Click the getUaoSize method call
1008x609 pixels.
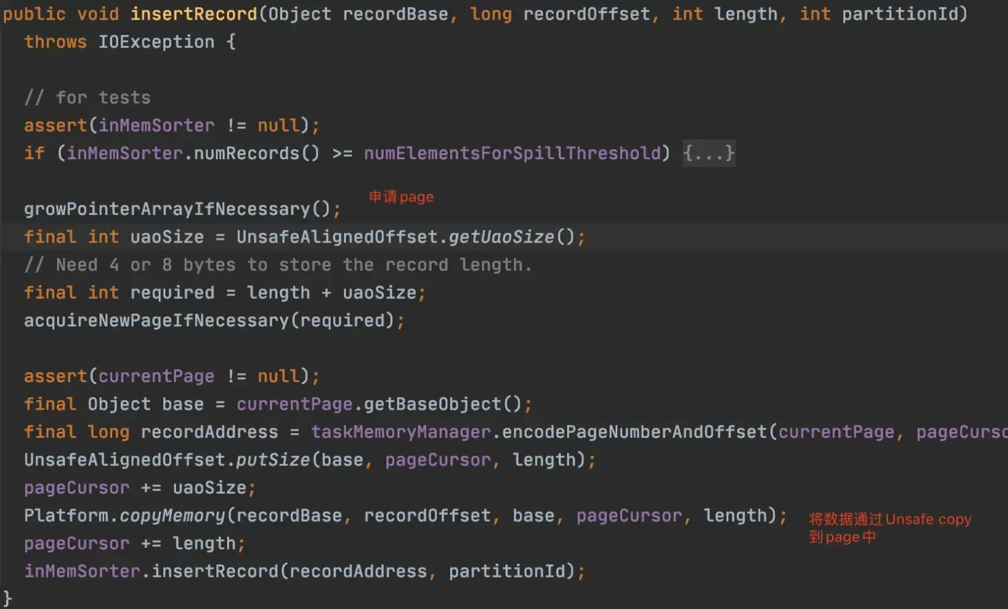click(x=501, y=237)
